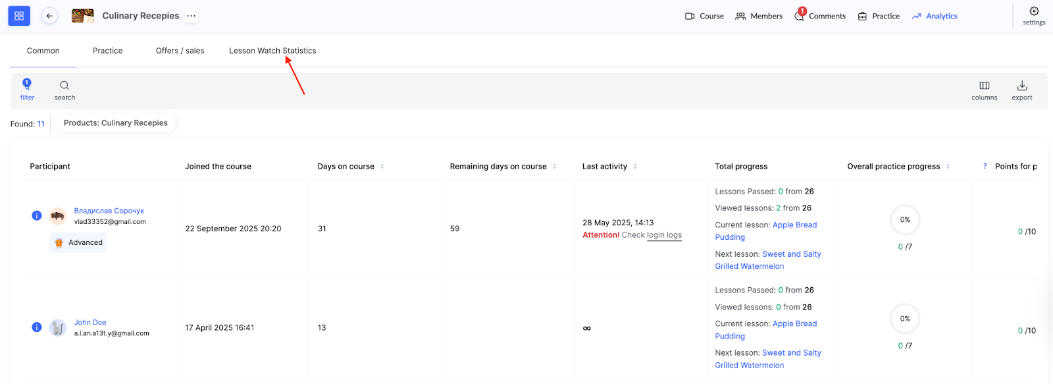1053x384 pixels.
Task: Click the 0% practice progress circle in first row
Action: tap(905, 220)
